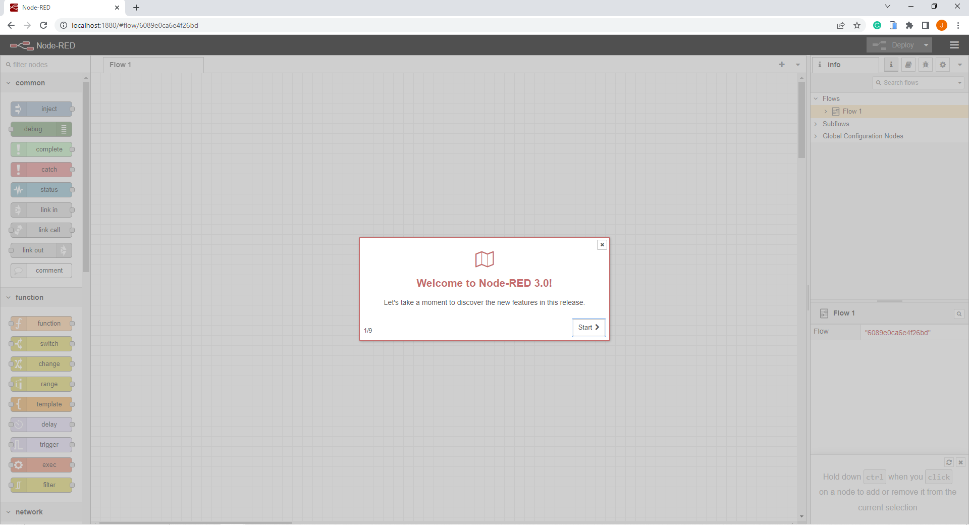Open the main Node-RED hamburger menu
This screenshot has height=525, width=969.
tap(954, 45)
